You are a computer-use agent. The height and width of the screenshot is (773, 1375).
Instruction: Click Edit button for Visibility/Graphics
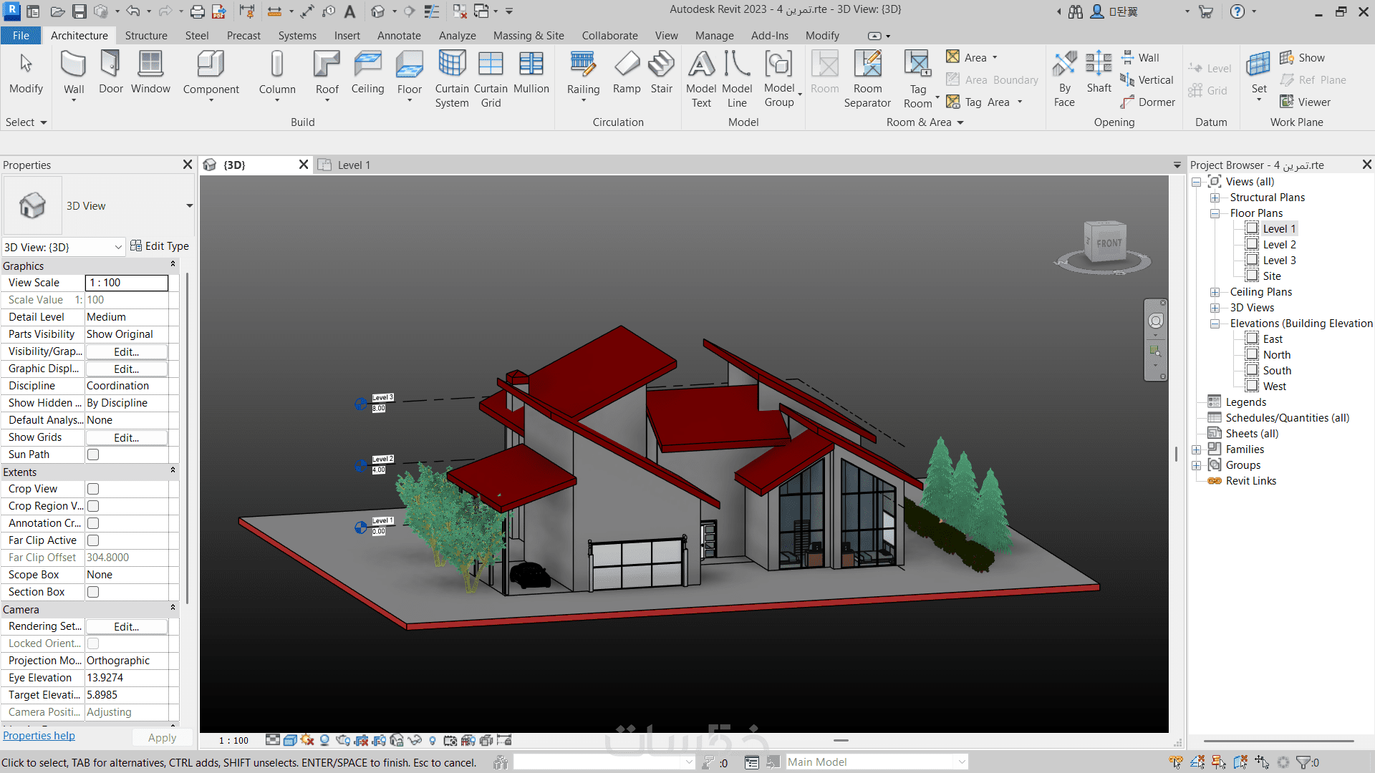[x=126, y=351]
